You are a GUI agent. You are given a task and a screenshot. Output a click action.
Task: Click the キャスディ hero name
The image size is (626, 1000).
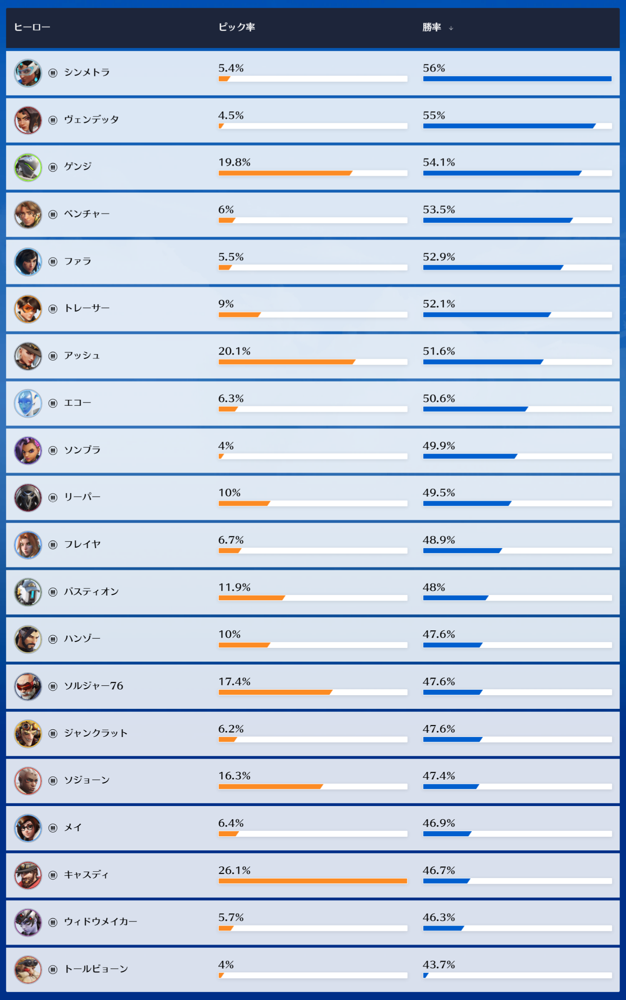pos(86,875)
